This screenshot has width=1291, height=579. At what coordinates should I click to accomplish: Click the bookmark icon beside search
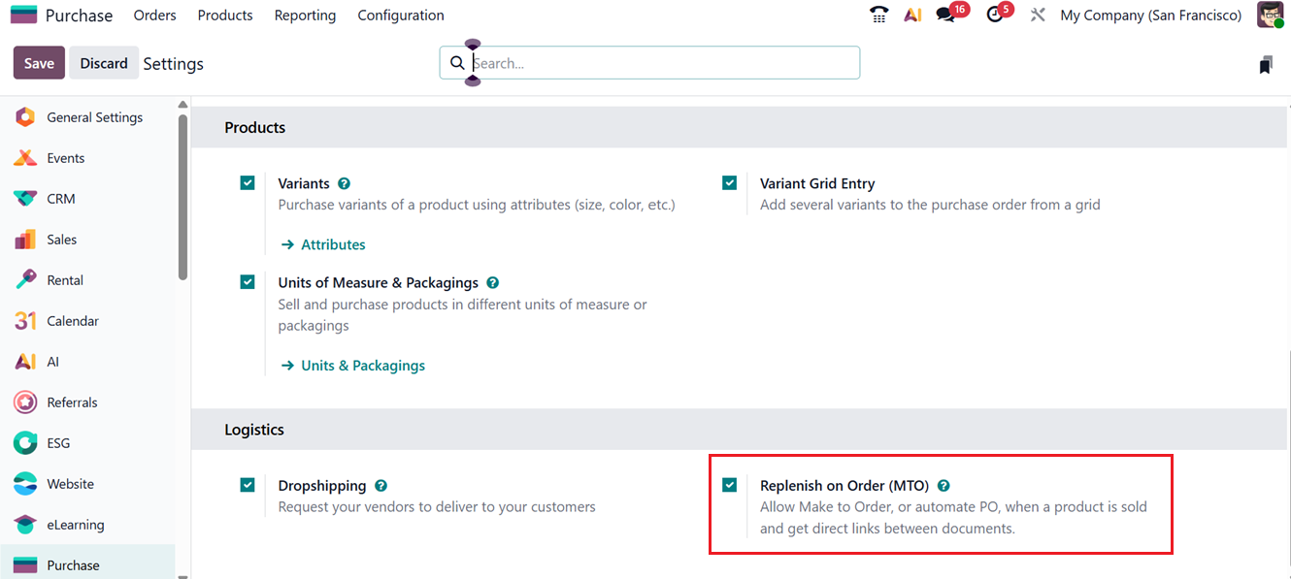pyautogui.click(x=1265, y=65)
